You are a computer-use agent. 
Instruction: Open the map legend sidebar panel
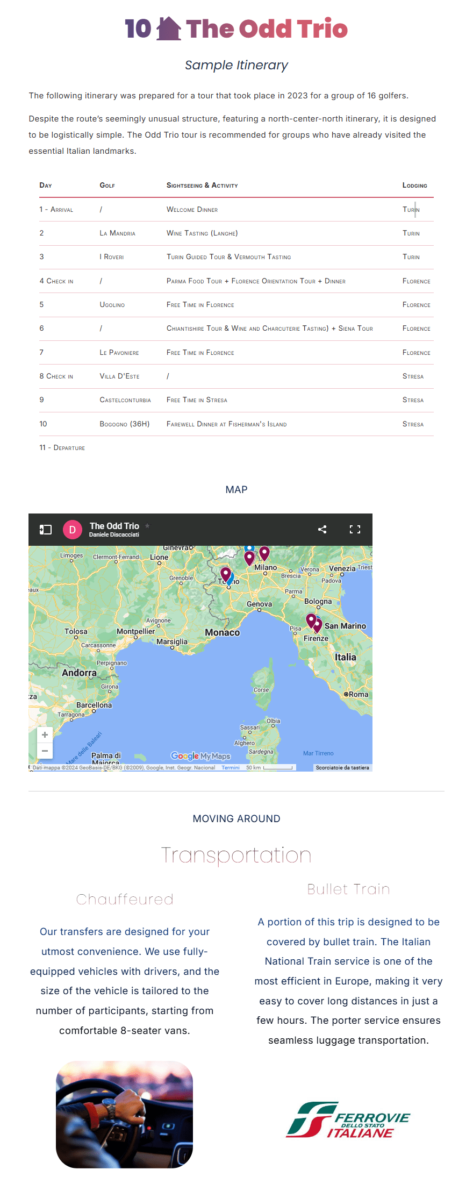tap(46, 530)
